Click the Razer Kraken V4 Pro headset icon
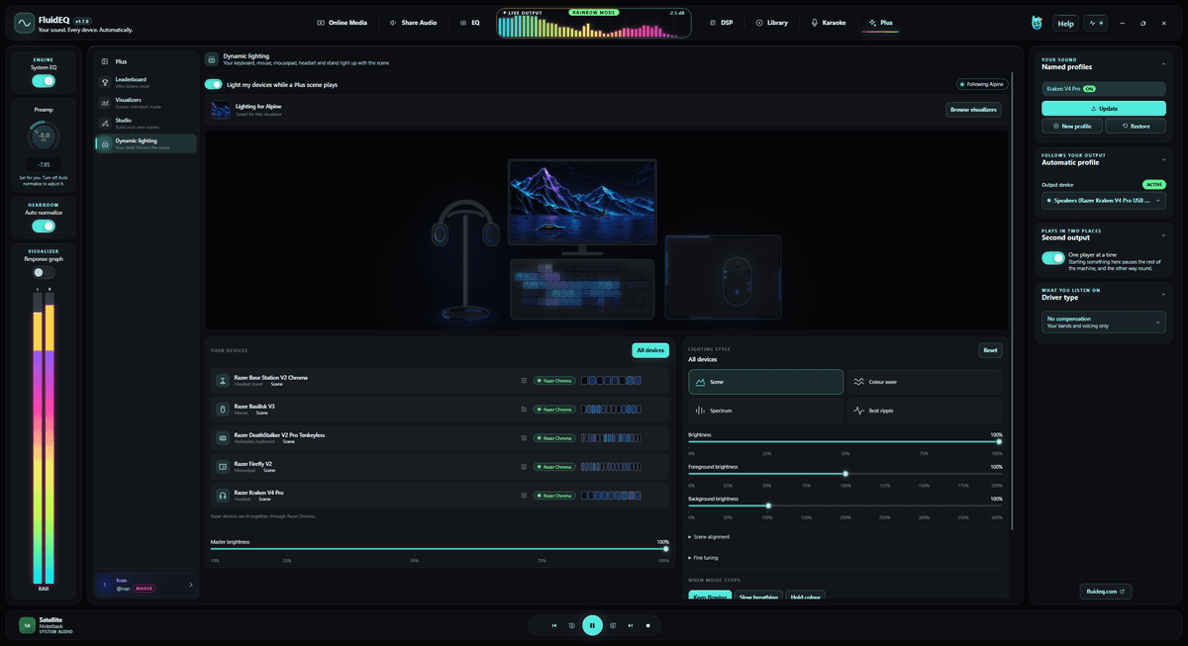 pyautogui.click(x=224, y=495)
